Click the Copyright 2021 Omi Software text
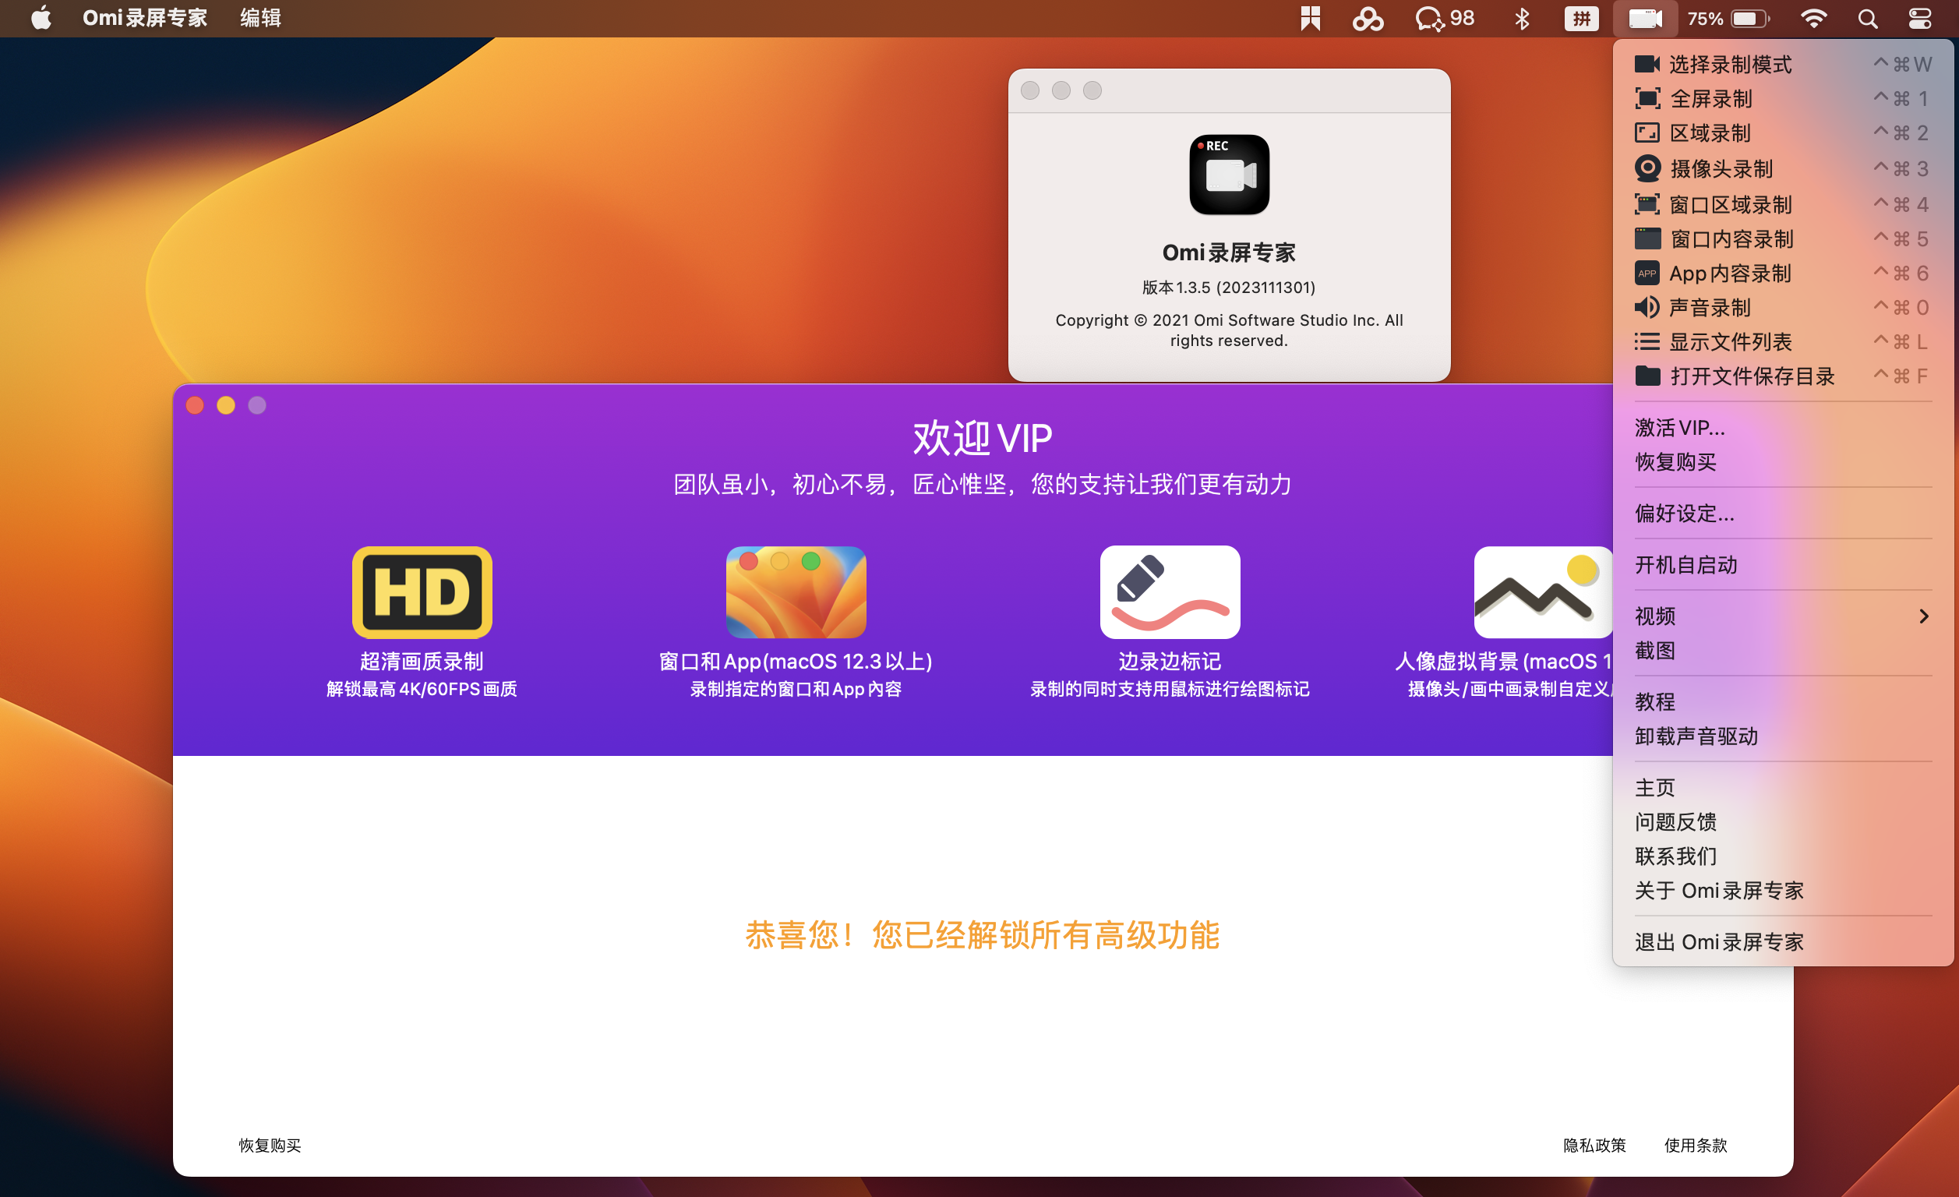Image resolution: width=1959 pixels, height=1197 pixels. point(1229,330)
